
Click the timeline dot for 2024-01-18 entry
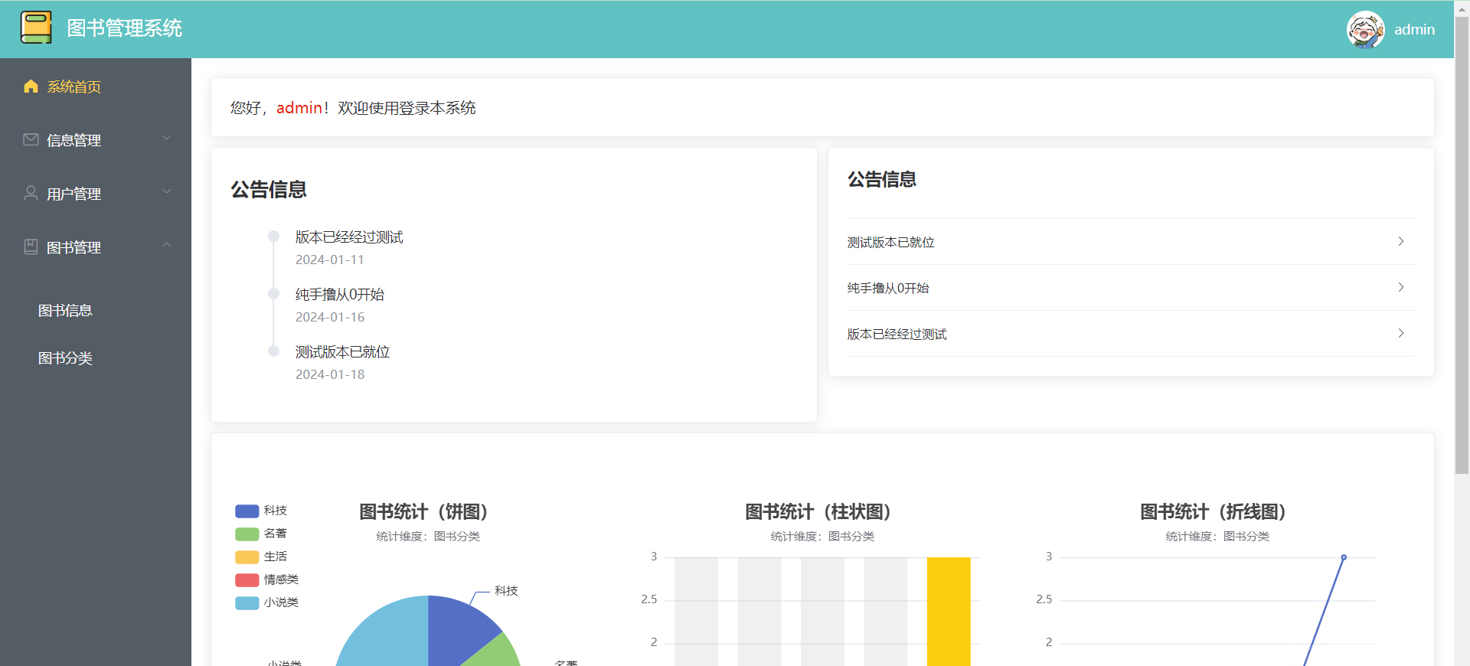[x=273, y=351]
